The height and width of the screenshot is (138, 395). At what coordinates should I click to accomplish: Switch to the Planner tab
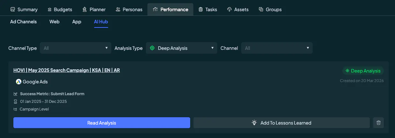94,10
